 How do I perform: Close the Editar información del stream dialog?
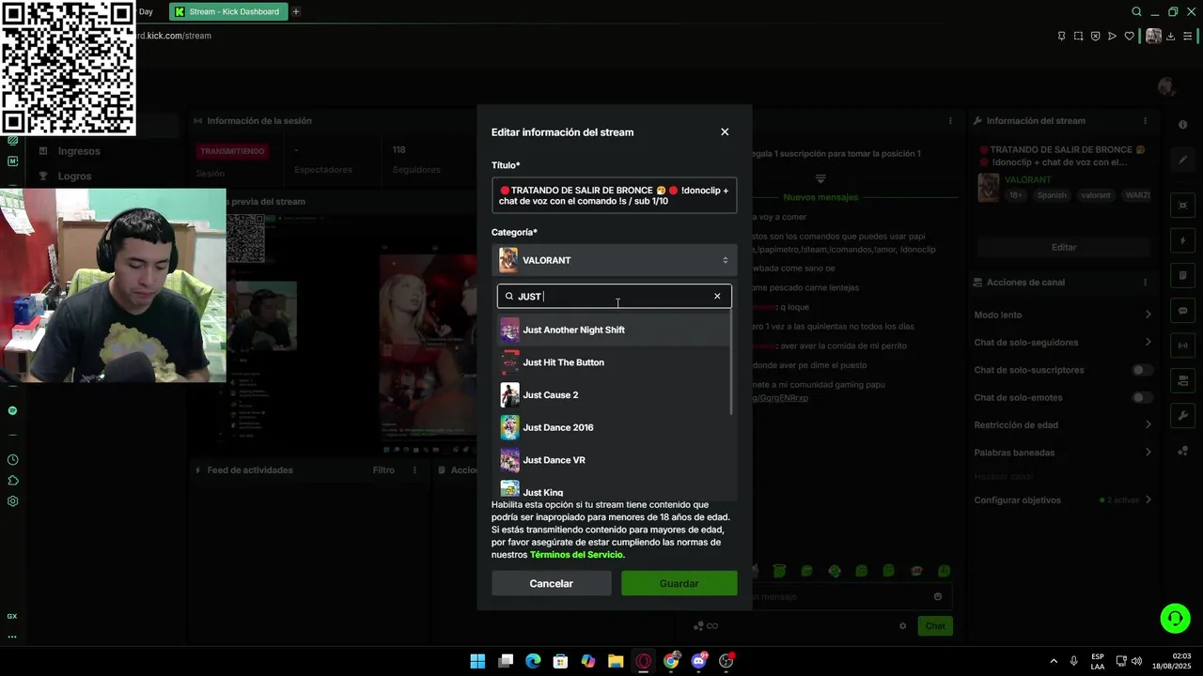click(725, 132)
